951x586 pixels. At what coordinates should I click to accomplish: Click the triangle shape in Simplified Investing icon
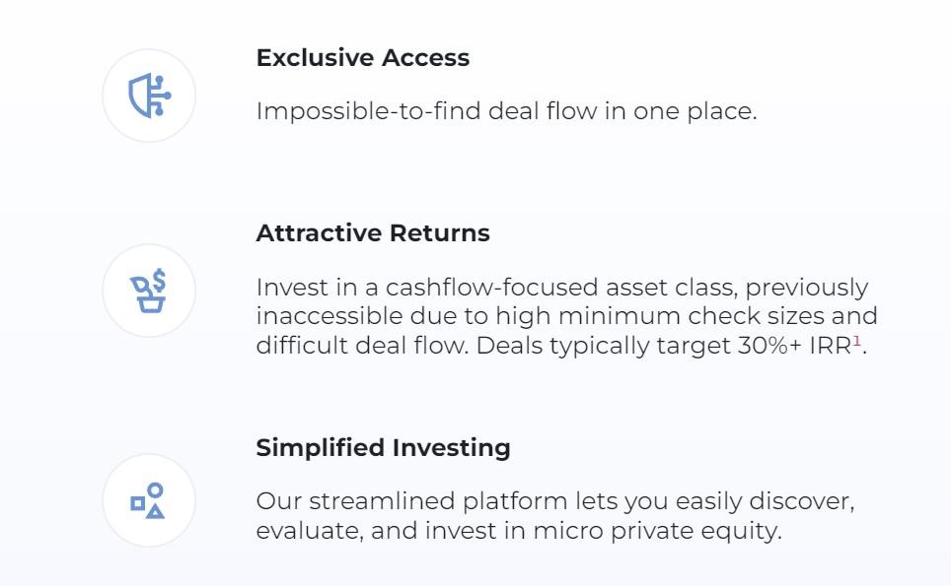point(155,511)
